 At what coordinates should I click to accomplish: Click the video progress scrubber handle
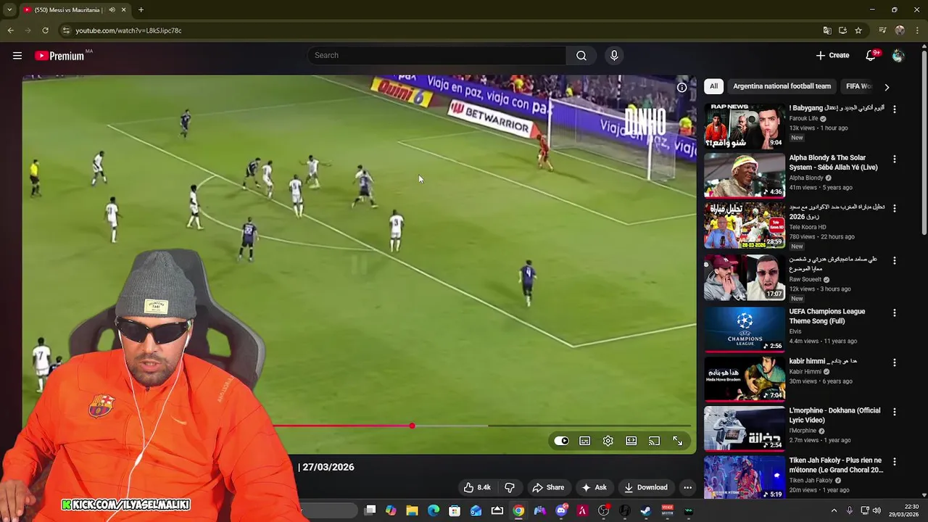[x=412, y=426]
